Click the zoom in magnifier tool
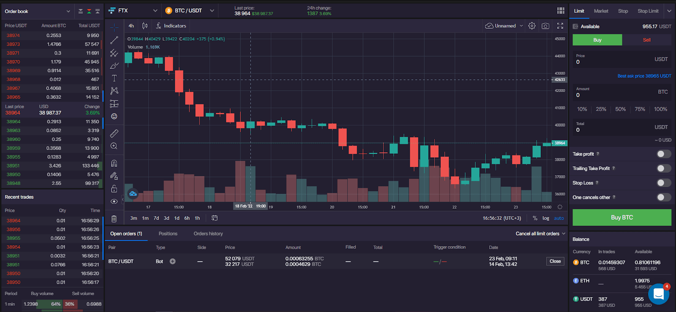Screen dimensions: 676x312 click(114, 146)
